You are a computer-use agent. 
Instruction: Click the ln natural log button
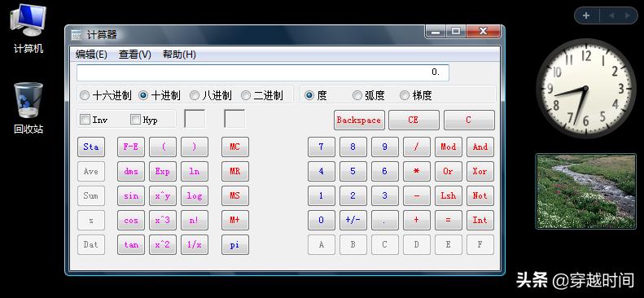[195, 172]
